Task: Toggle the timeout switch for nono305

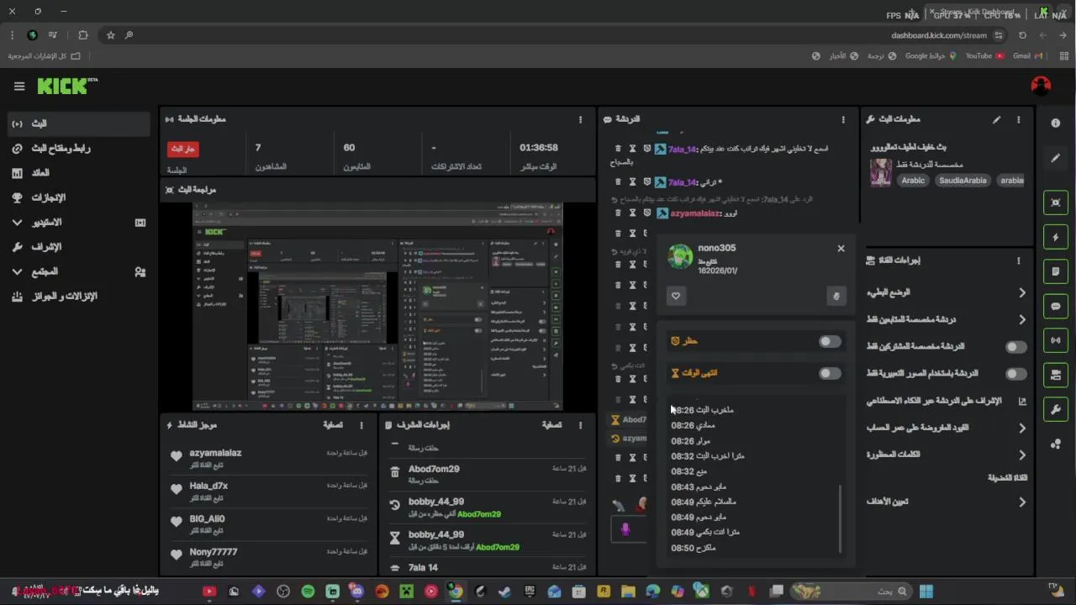Action: point(830,373)
